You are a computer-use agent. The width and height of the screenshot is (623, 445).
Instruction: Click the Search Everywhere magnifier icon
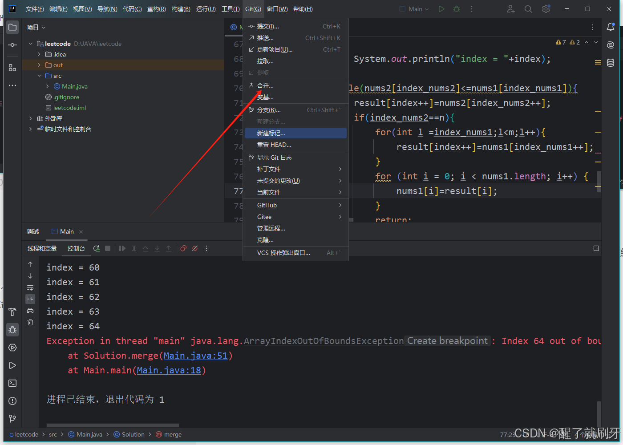[x=528, y=9]
